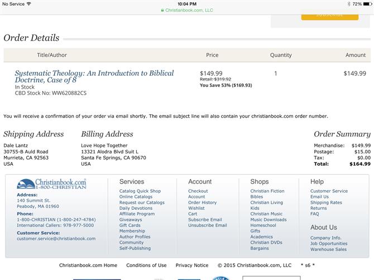This screenshot has height=280, width=374.
Task: Open the Bibles shop link
Action: 257,196
